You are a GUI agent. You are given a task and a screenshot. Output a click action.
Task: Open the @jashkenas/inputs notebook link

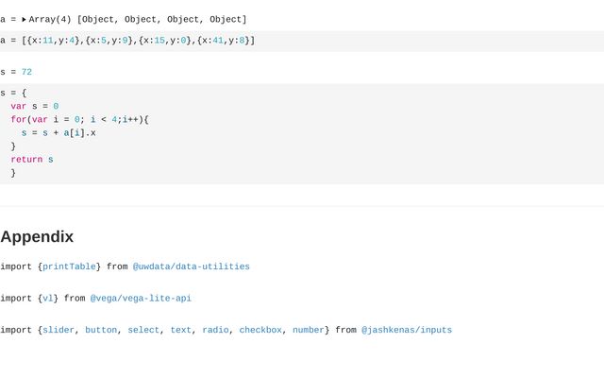pyautogui.click(x=407, y=330)
